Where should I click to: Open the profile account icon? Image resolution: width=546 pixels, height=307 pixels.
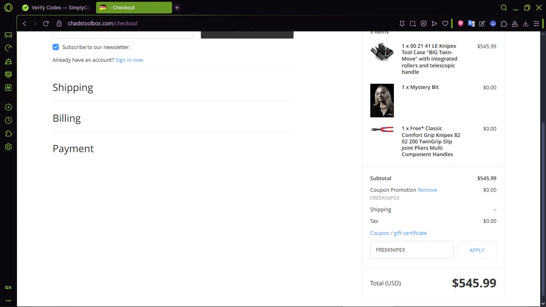515,23
